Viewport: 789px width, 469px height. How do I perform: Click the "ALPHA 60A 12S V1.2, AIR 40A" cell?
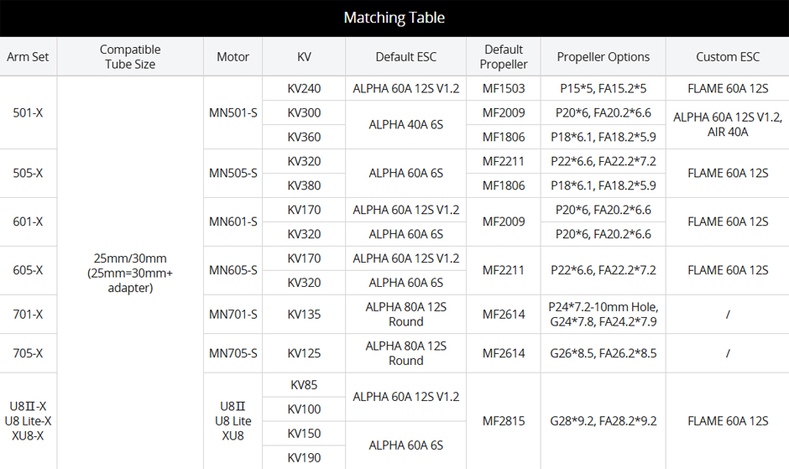[728, 125]
